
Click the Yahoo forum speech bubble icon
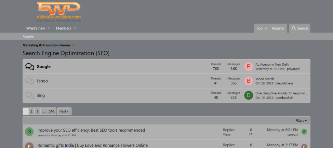(30, 81)
